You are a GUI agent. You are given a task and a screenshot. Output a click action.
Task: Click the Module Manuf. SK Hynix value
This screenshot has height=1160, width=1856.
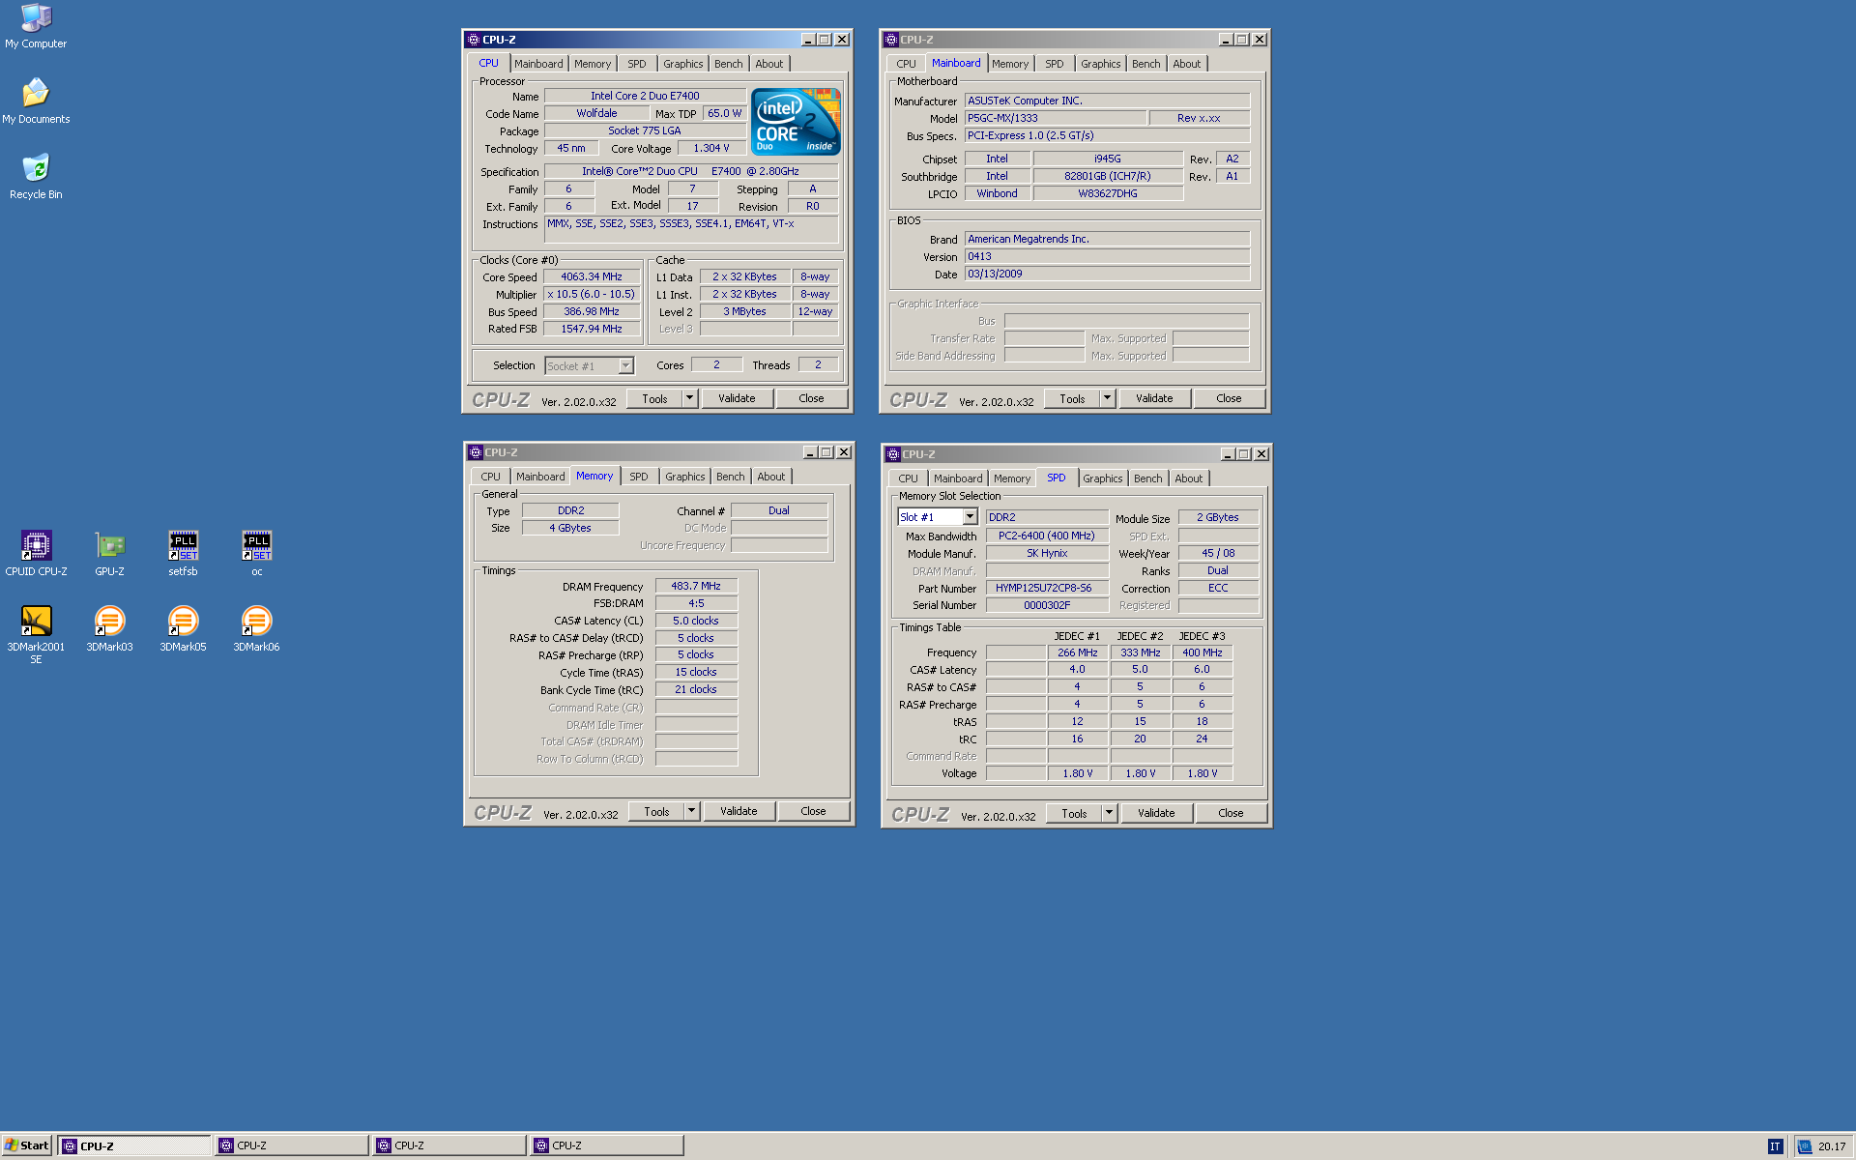click(x=1047, y=553)
